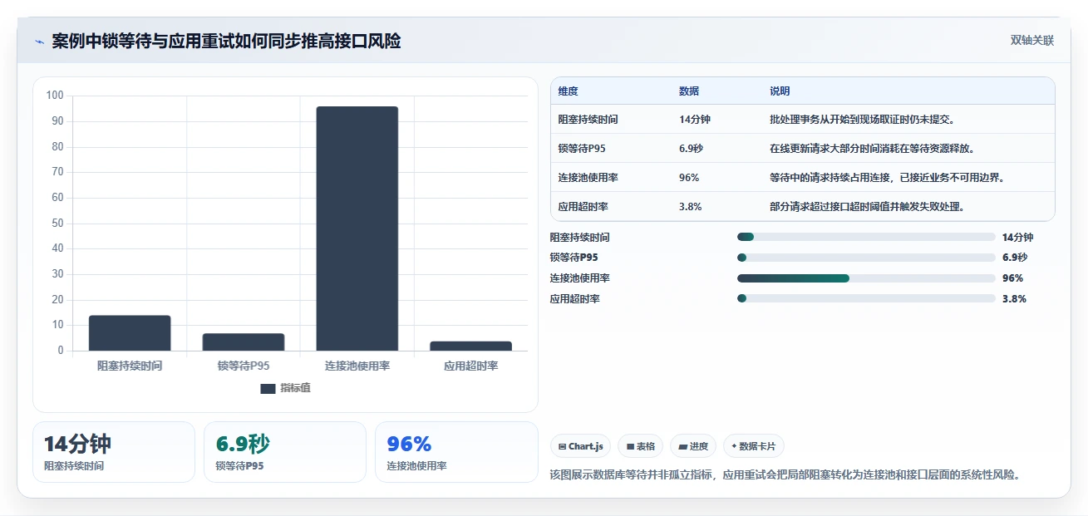The height and width of the screenshot is (516, 1088).
Task: Click the 3.8% value beside the progress bar
Action: point(1014,299)
